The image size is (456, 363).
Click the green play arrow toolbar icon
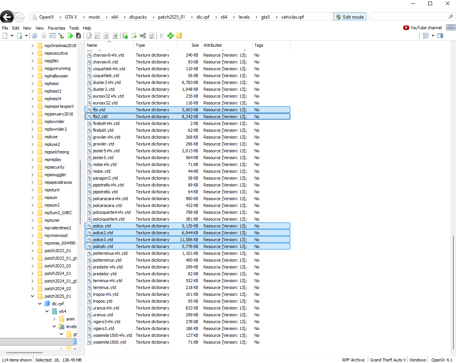[x=70, y=36]
